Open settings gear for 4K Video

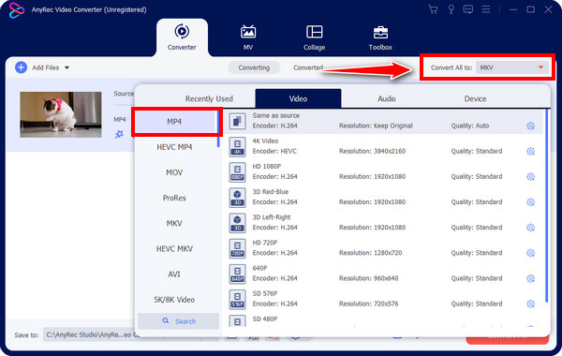[530, 151]
